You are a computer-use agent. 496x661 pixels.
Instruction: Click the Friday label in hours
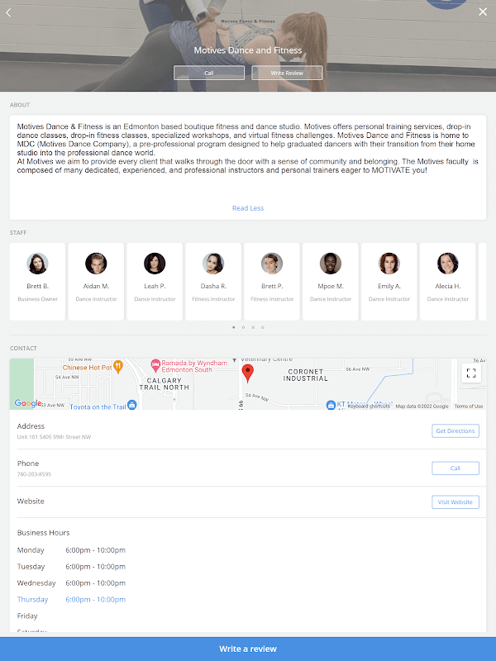pos(27,616)
